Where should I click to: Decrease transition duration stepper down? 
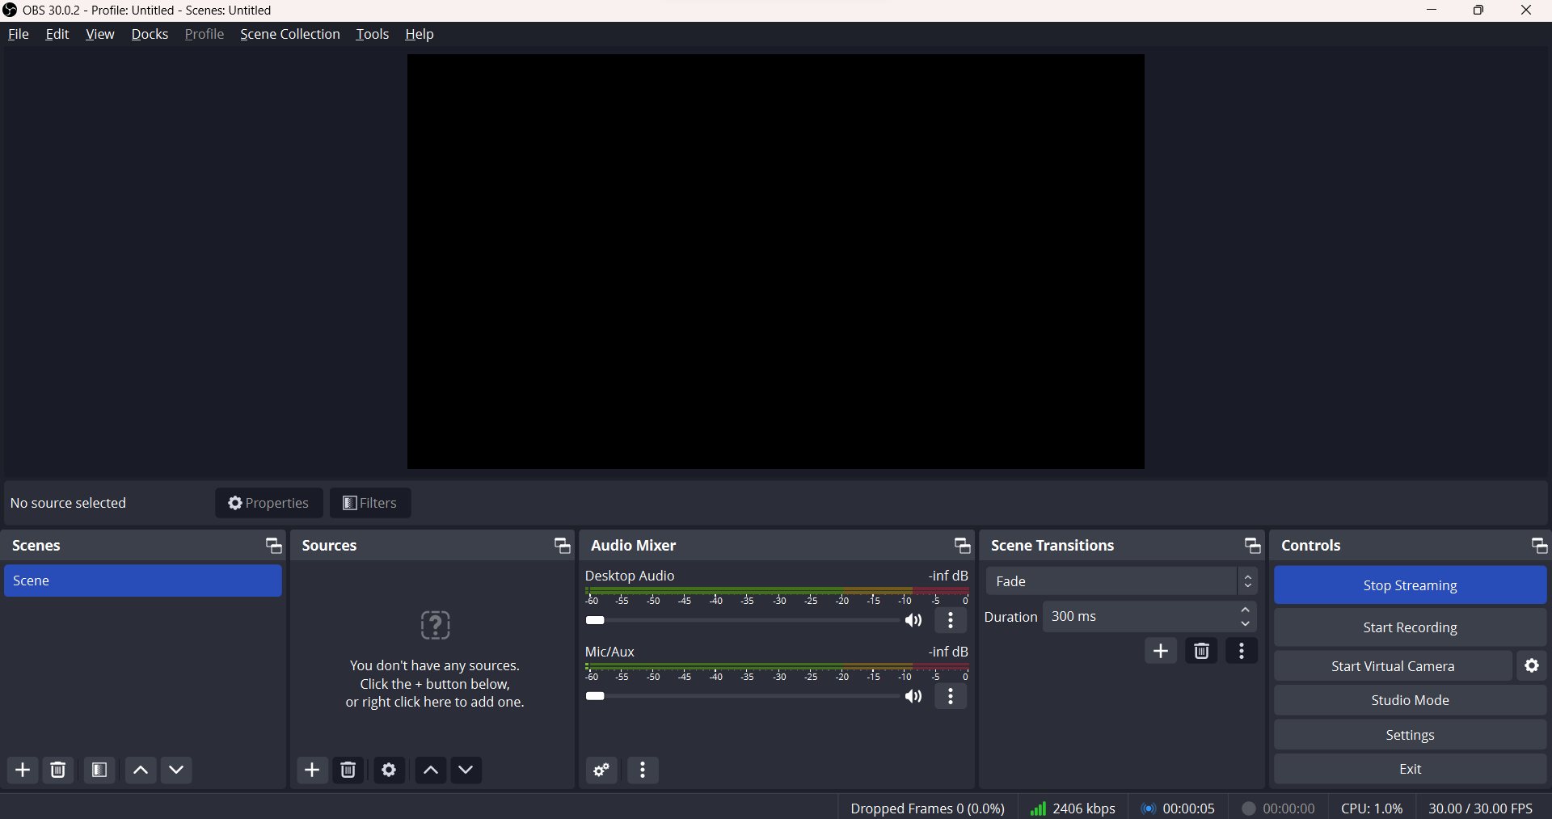click(1246, 624)
